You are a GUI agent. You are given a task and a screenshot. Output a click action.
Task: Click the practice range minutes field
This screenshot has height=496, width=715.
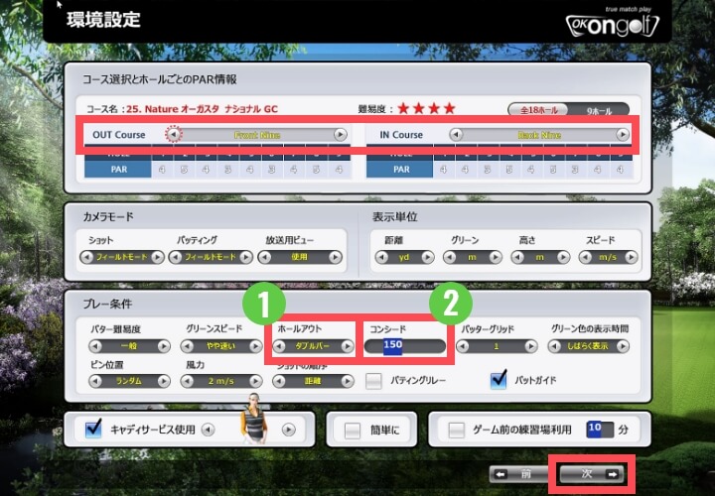tap(595, 429)
